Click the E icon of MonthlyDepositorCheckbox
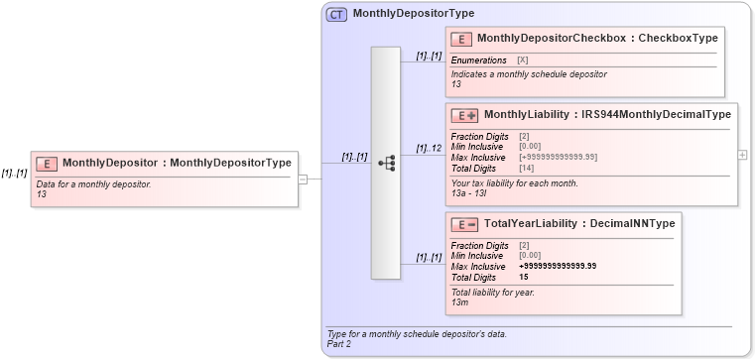The width and height of the screenshot is (756, 359). 461,39
